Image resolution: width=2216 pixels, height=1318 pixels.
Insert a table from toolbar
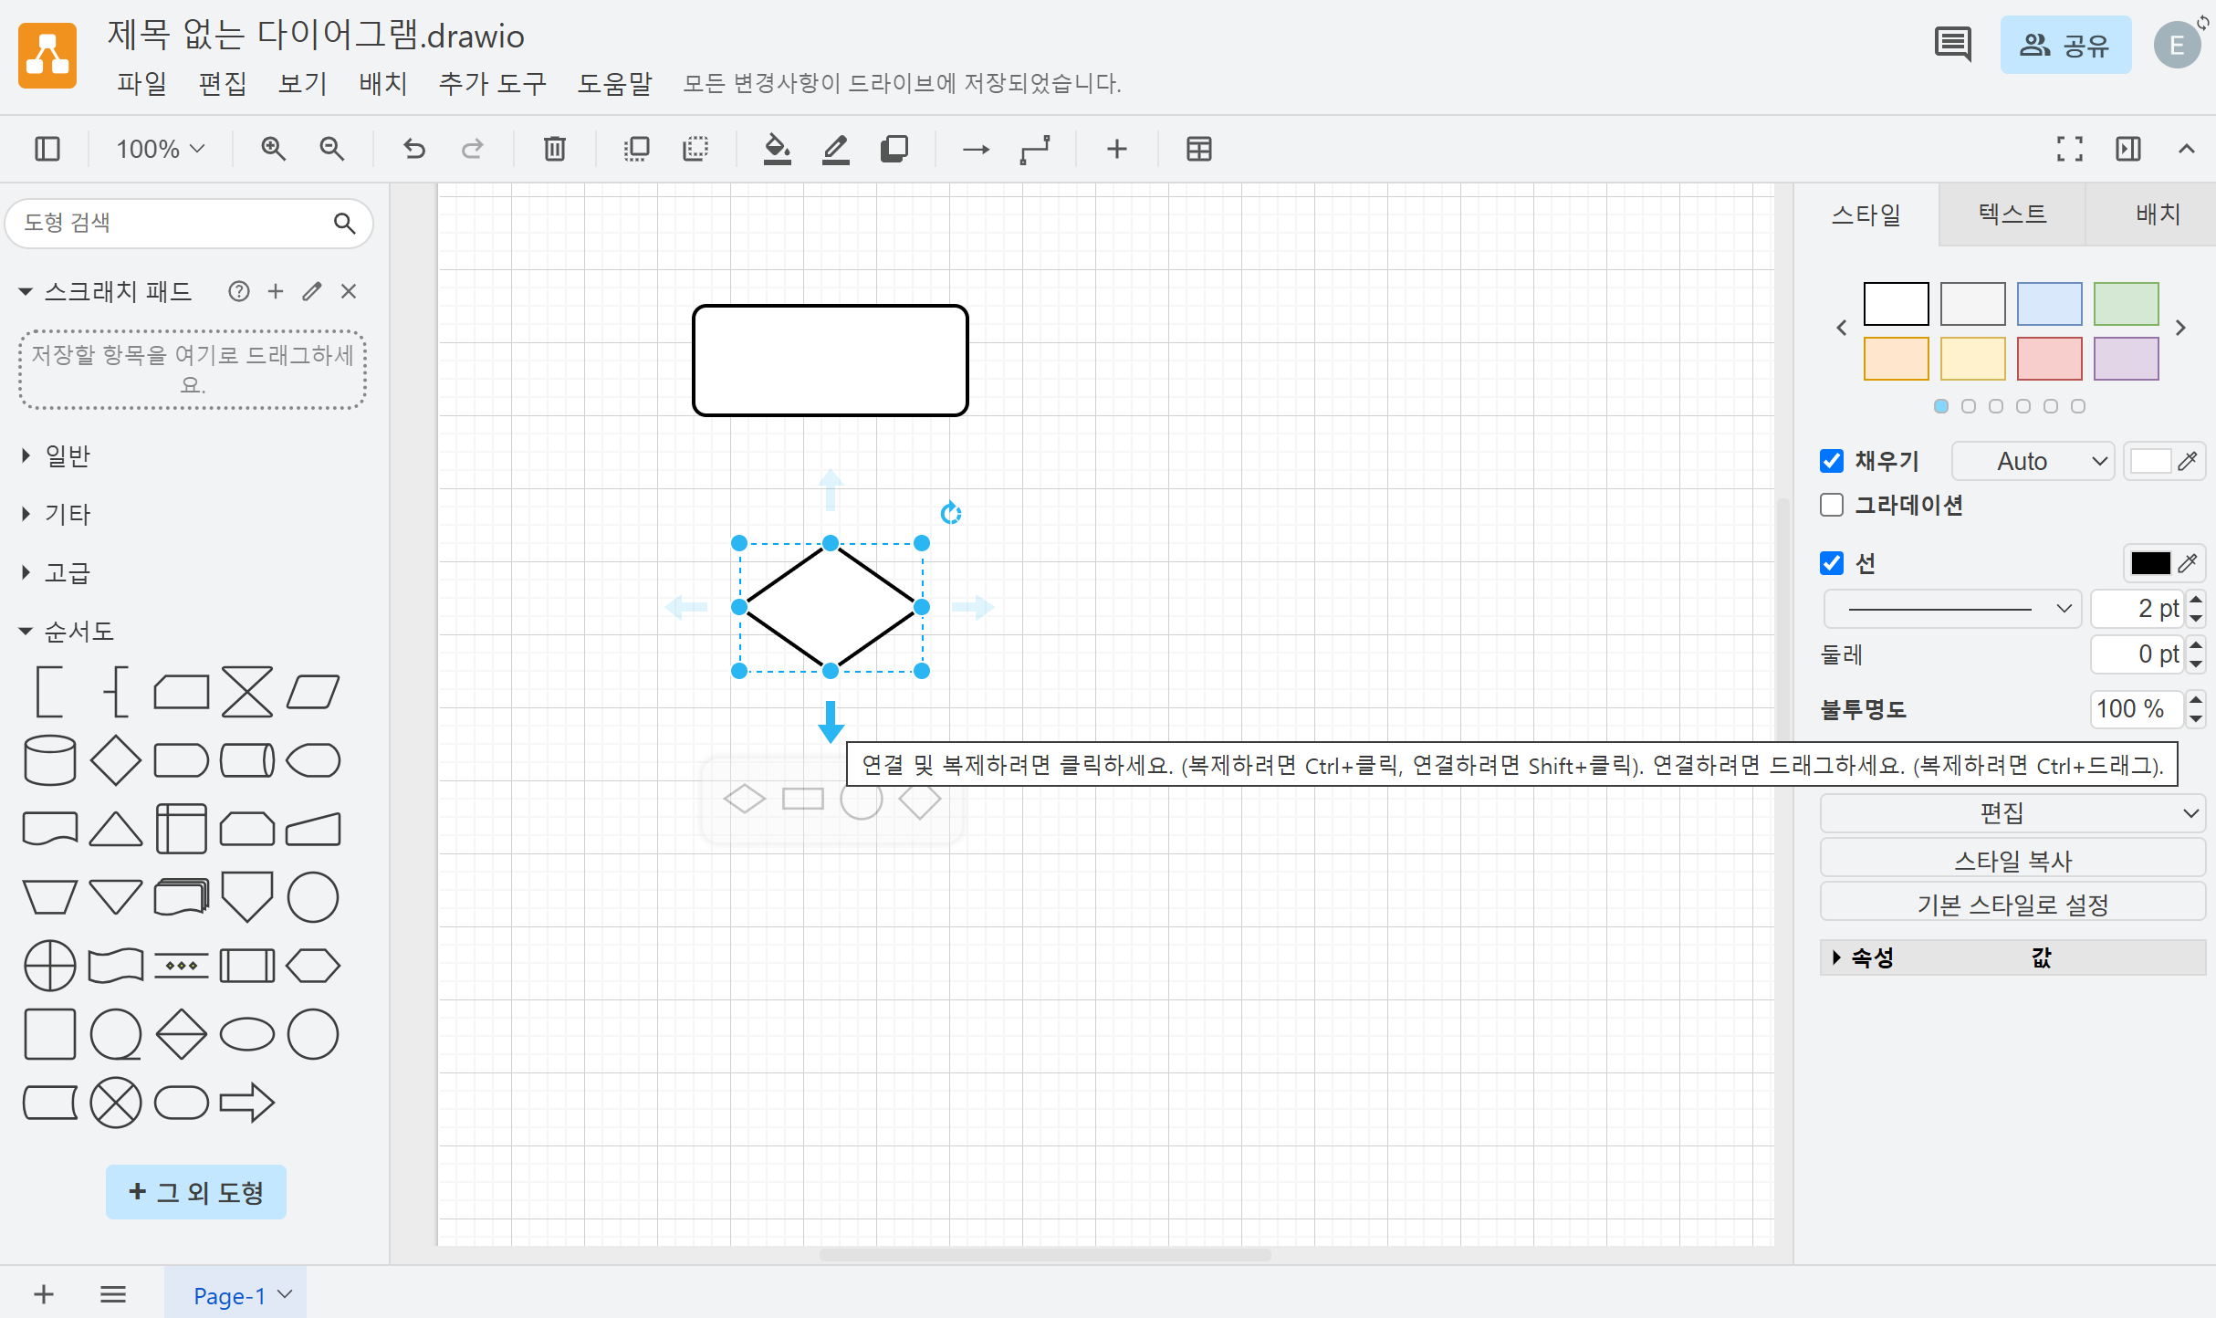click(1198, 149)
